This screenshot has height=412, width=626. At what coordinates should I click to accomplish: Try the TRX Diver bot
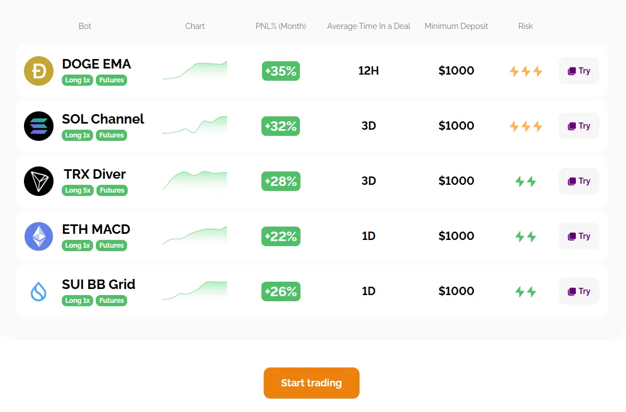(579, 181)
